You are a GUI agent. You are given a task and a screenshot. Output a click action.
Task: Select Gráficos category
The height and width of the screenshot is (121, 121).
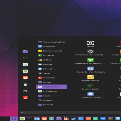pyautogui.click(x=51, y=60)
